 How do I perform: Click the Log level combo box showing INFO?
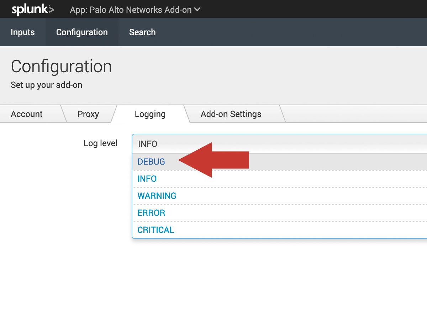point(278,144)
